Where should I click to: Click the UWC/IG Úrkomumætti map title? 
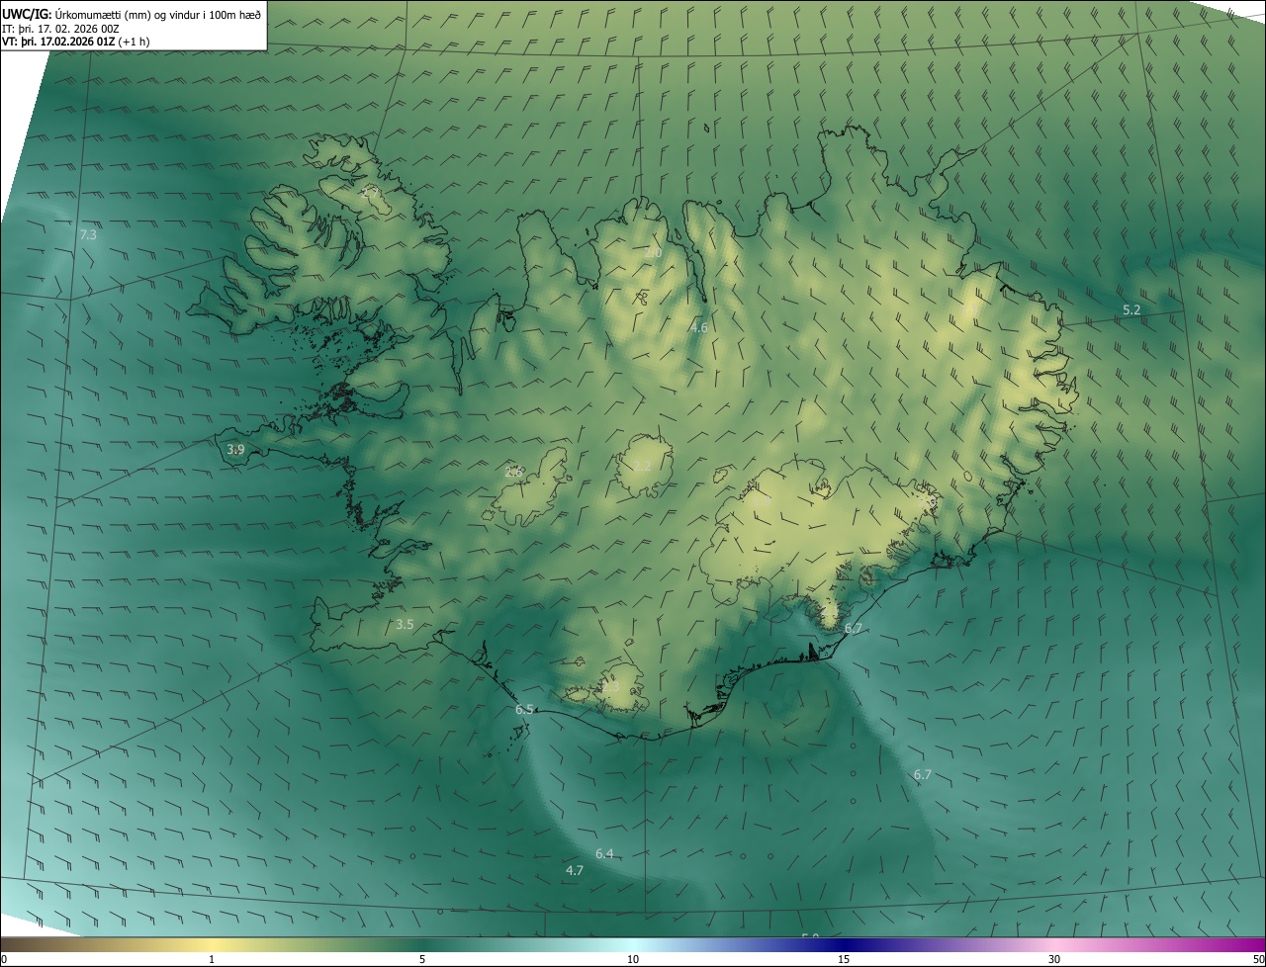132,13
